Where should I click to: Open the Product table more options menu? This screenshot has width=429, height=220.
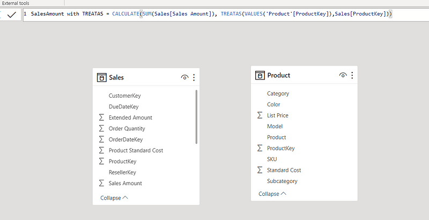[352, 75]
